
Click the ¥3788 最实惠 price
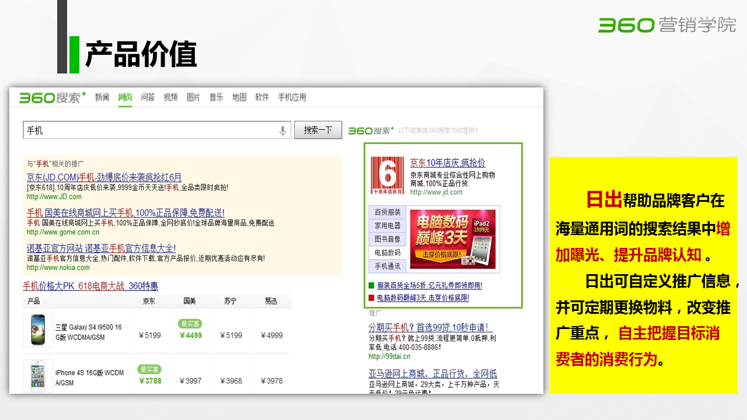tap(150, 381)
